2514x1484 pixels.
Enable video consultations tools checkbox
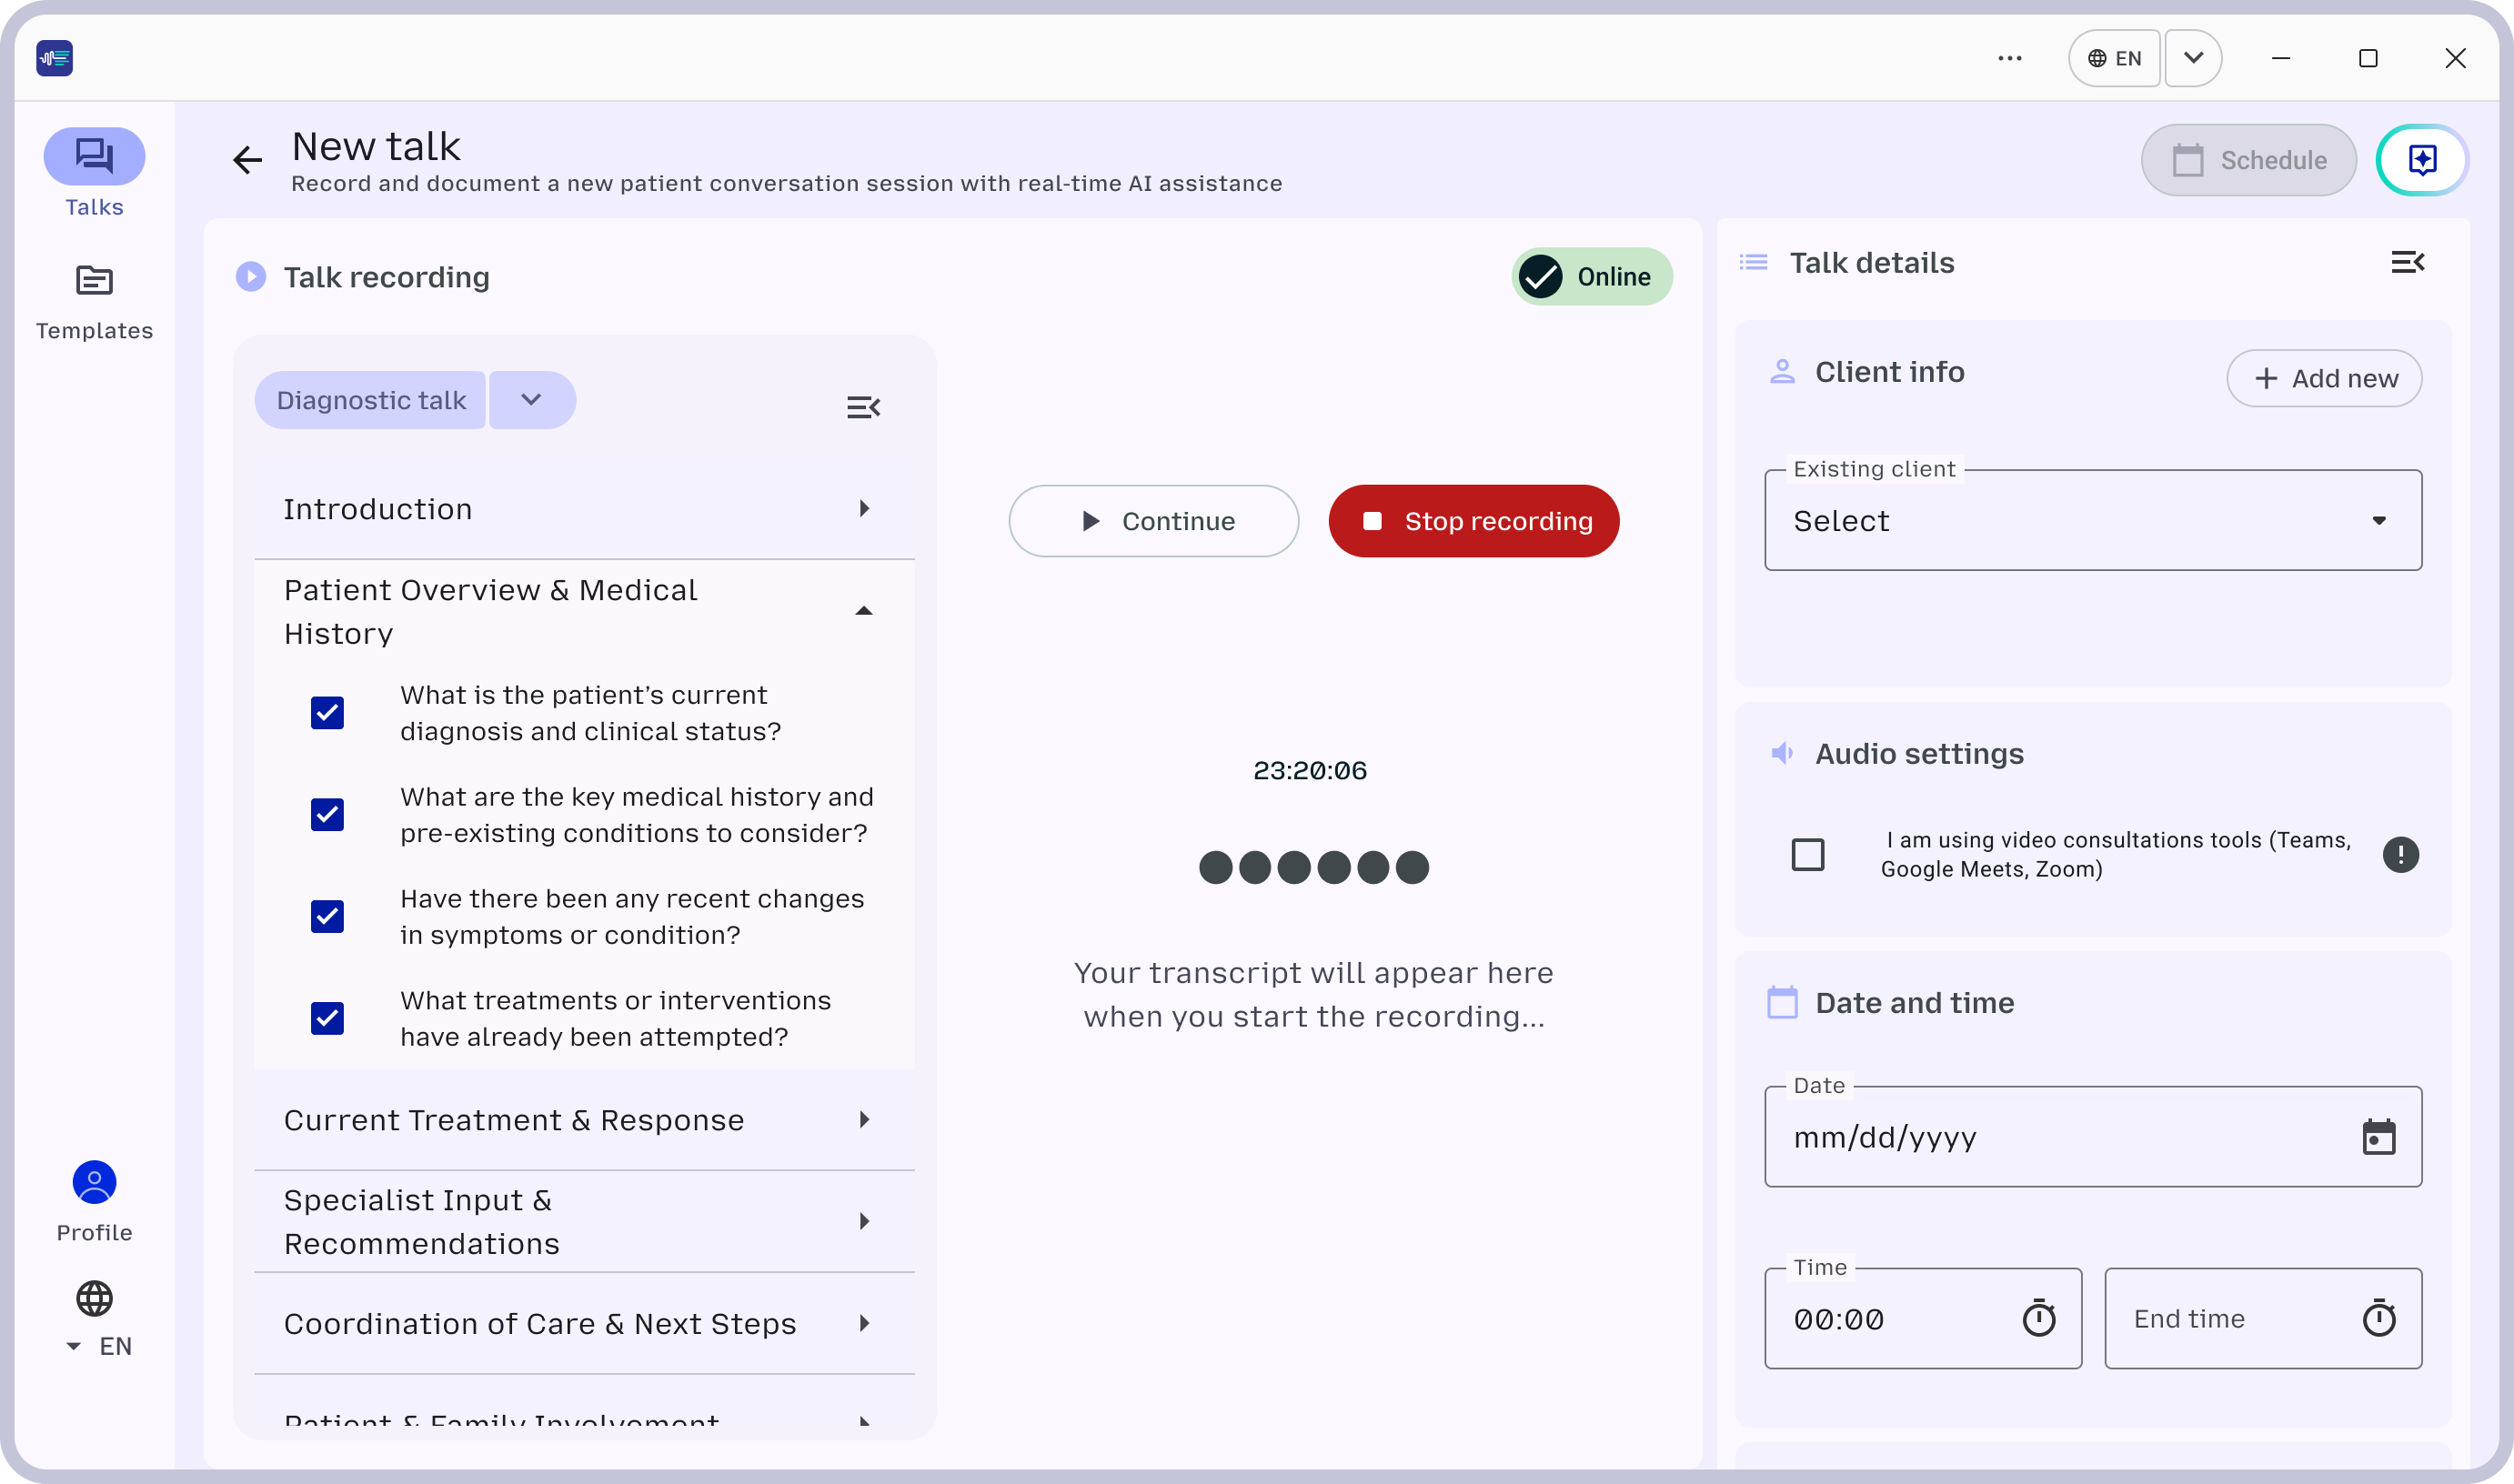click(x=1807, y=855)
